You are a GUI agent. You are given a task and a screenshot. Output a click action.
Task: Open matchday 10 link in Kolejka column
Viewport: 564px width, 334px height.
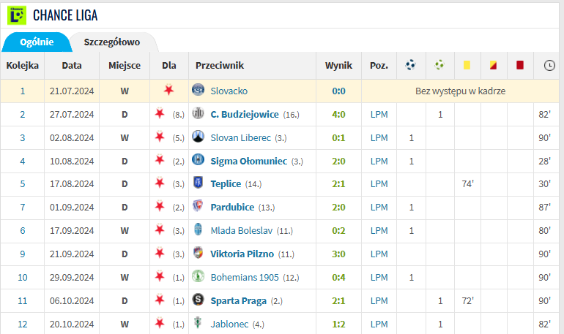click(x=22, y=277)
